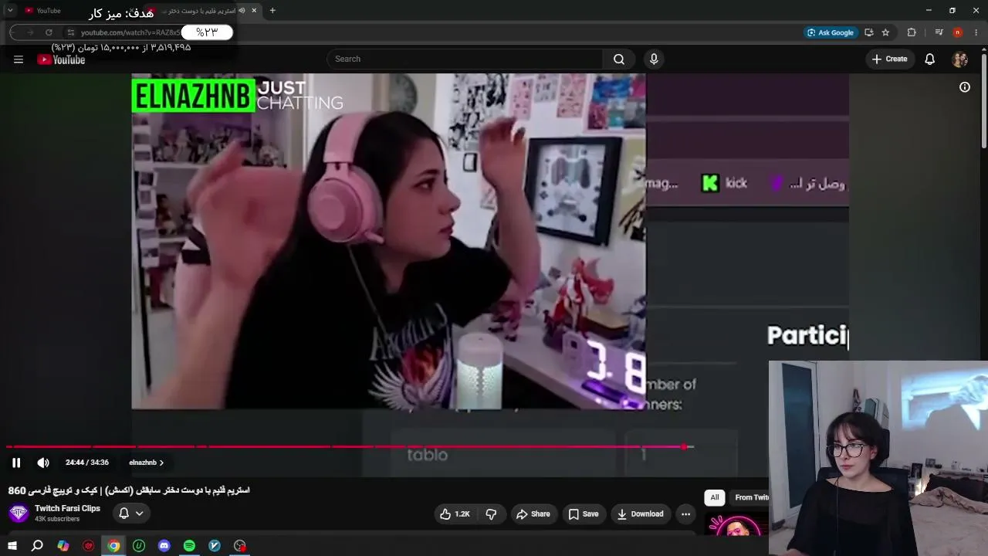Open Spotify from the taskbar
988x556 pixels.
point(189,546)
